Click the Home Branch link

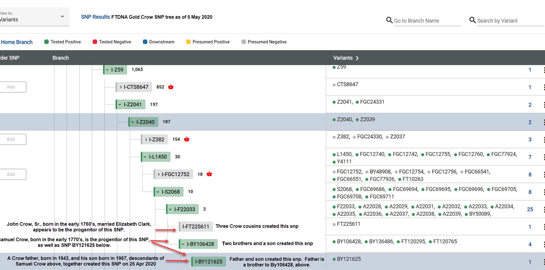tap(17, 42)
